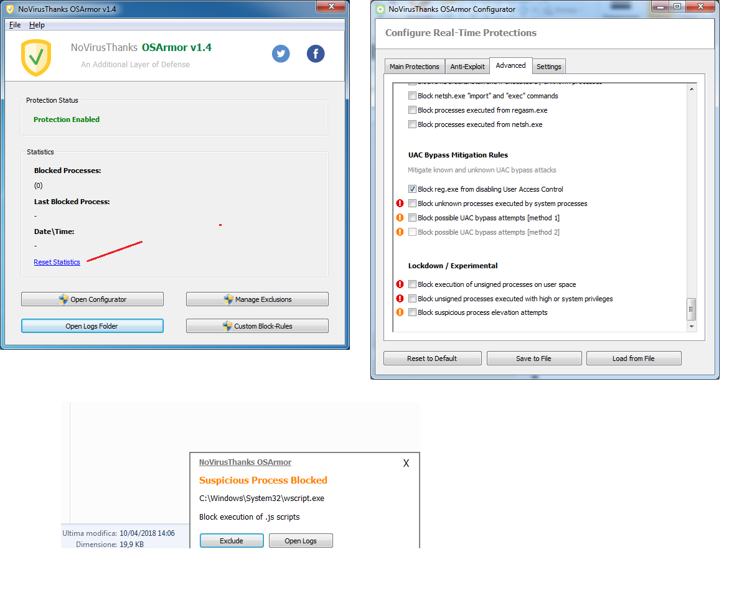Image resolution: width=752 pixels, height=590 pixels.
Task: Enable Block unknown processes executed by system processes
Action: [x=412, y=204]
